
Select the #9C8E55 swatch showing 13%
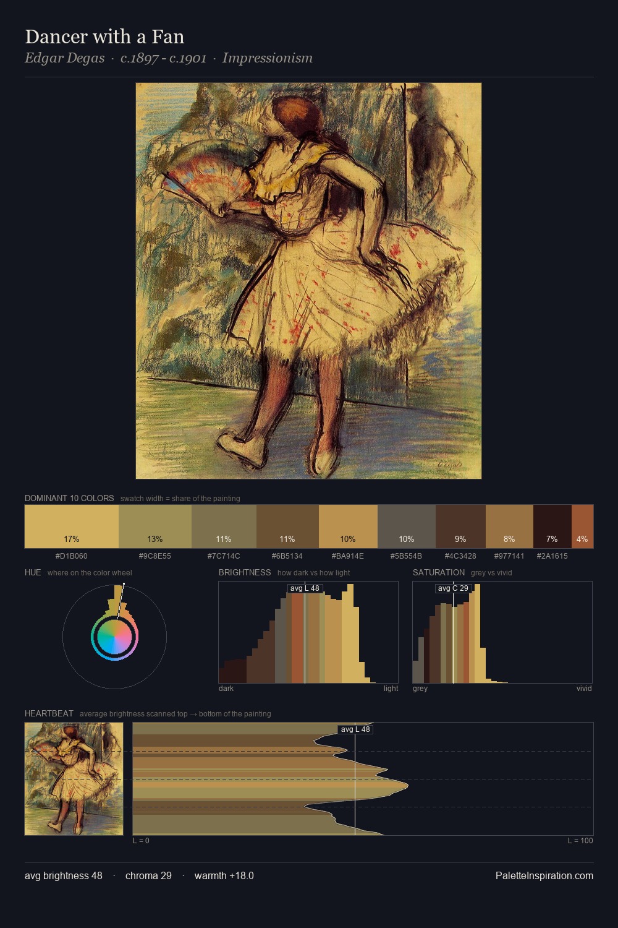point(155,526)
